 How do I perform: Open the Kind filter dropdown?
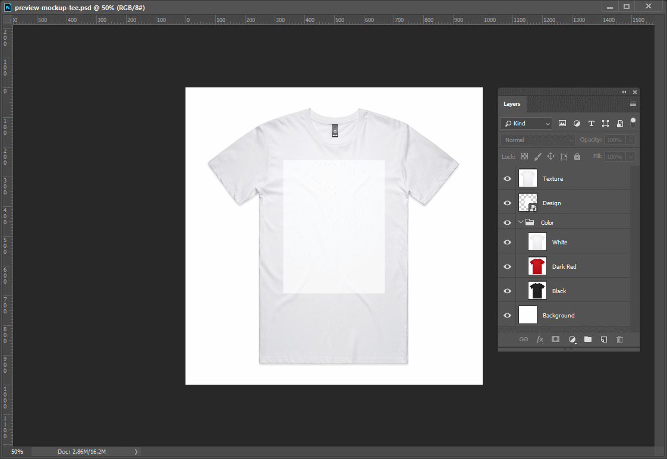coord(526,123)
